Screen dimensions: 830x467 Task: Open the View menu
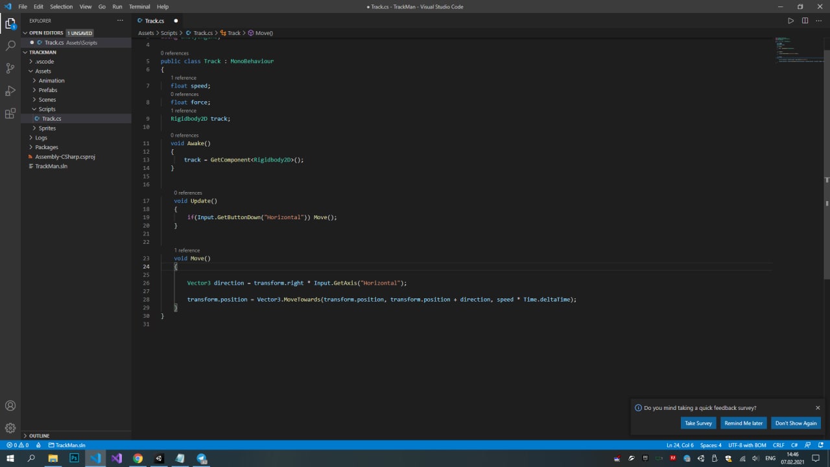coord(86,6)
